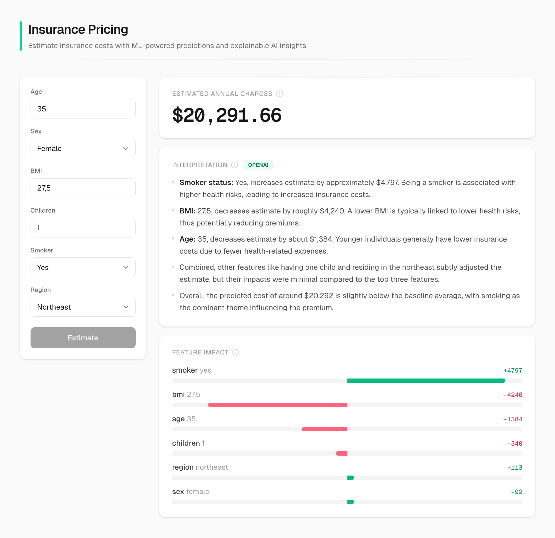The width and height of the screenshot is (555, 538).
Task: Click the $20,291.66 estimated charges value
Action: [227, 116]
